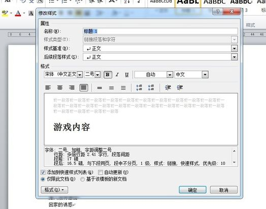Image resolution: width=266 pixels, height=209 pixels.
Task: Select 基于该模板的新文档 radio option
Action: (83, 179)
